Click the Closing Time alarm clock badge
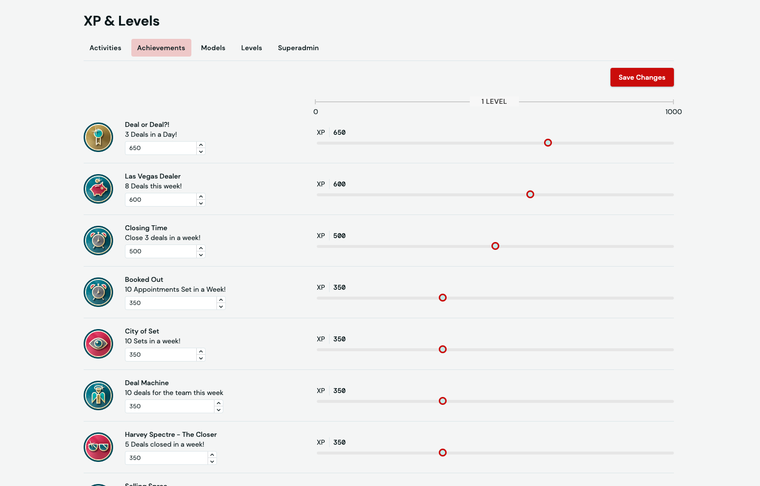 pos(98,241)
